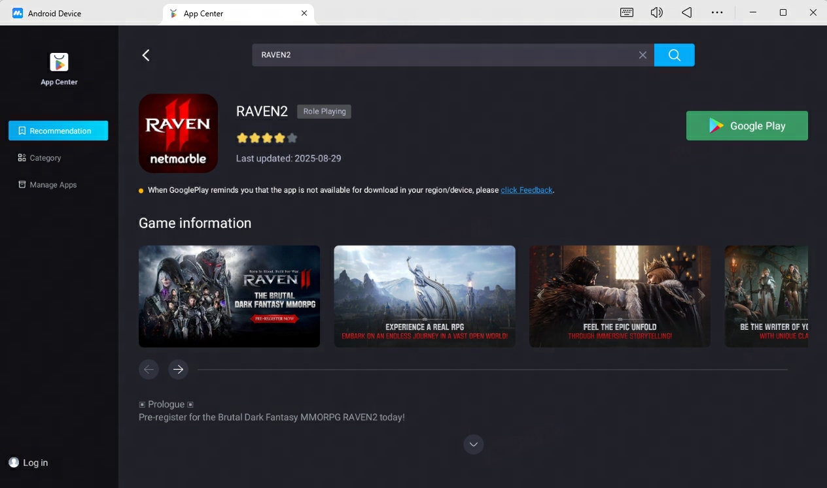Click the left carousel arrow
This screenshot has width=827, height=488.
click(x=149, y=369)
